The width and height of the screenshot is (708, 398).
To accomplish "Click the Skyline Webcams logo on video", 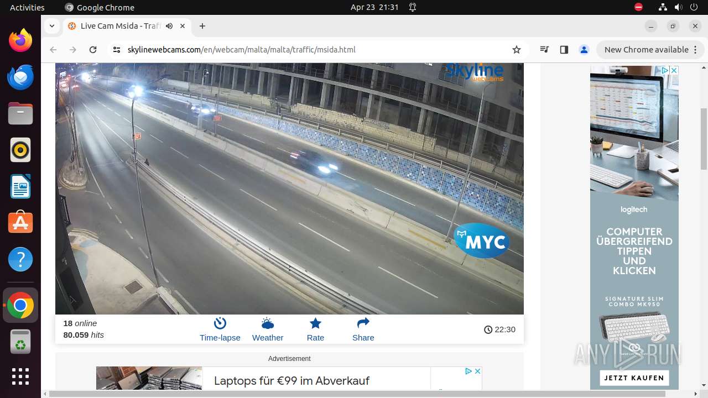I will (x=475, y=72).
